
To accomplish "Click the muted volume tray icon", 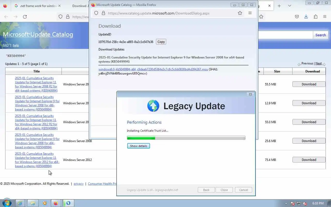I will point(305,203).
